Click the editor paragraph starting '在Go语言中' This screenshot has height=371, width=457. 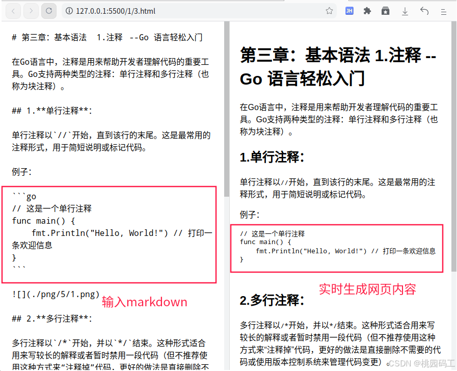click(x=111, y=74)
